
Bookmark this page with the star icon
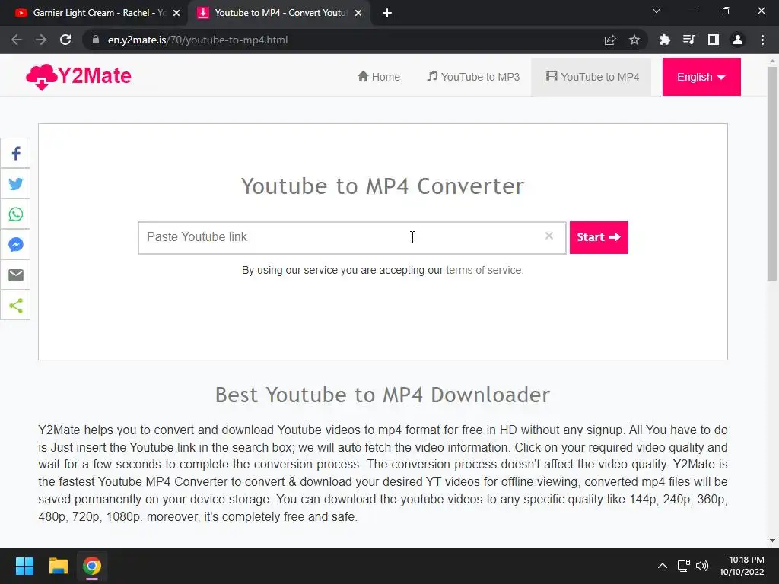[x=634, y=40]
